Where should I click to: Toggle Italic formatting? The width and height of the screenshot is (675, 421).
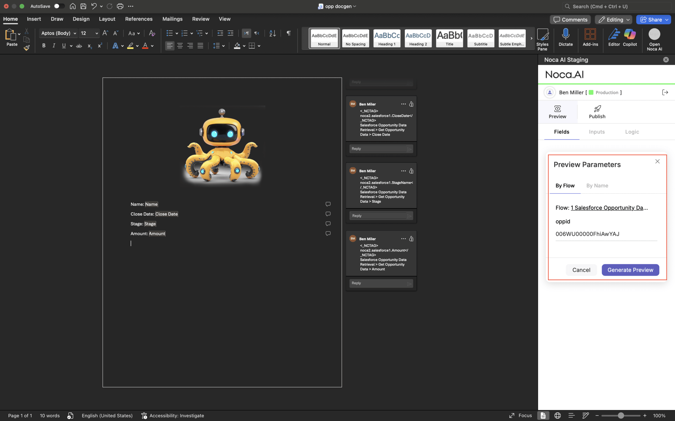[54, 46]
